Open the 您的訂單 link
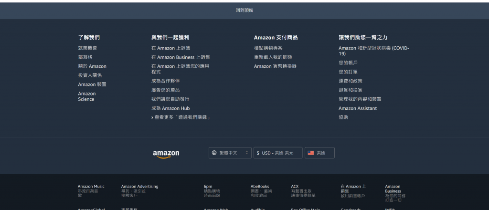Image resolution: width=489 pixels, height=210 pixels. pos(348,72)
